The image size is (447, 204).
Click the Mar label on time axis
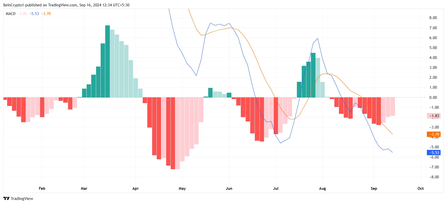(x=84, y=189)
